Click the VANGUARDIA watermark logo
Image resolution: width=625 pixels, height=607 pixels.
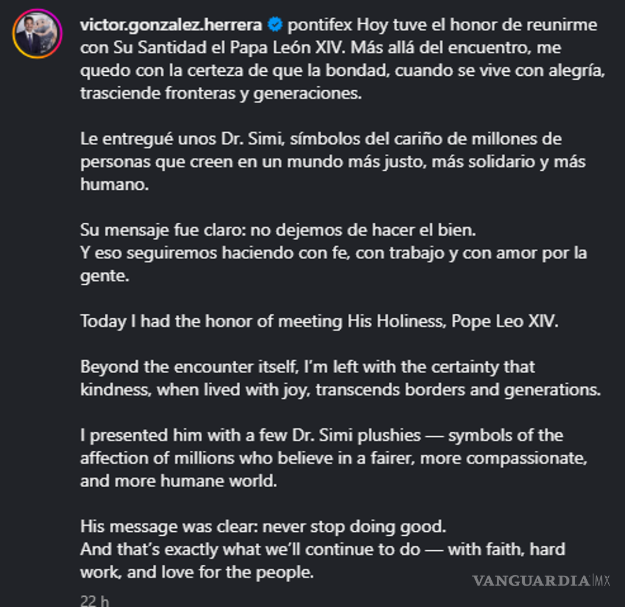coord(531,580)
